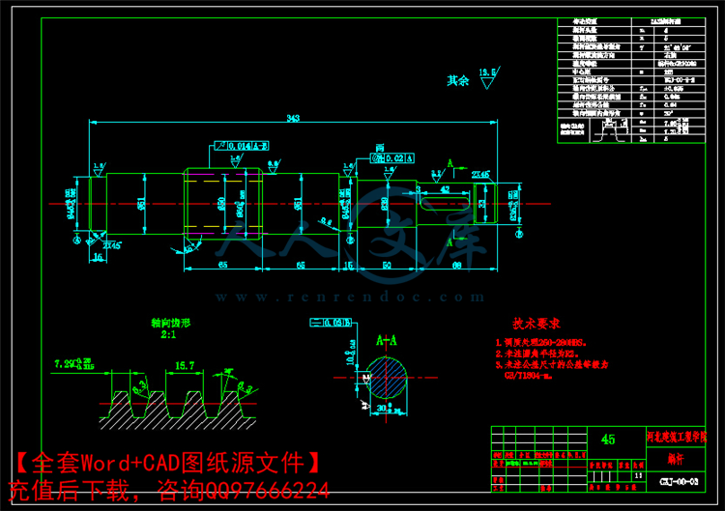Click the keyway slot on the shaft
Image resolution: width=725 pixels, height=511 pixels.
[x=445, y=204]
